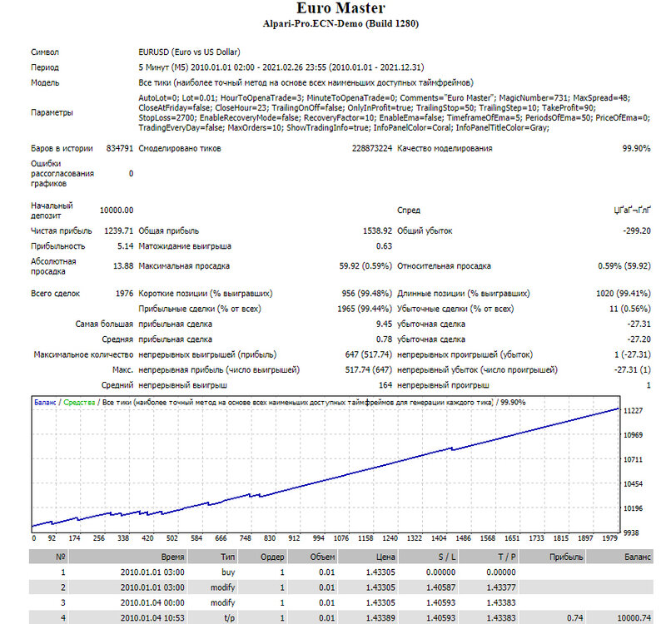Click the Период label
The width and height of the screenshot is (661, 624).
[x=45, y=67]
